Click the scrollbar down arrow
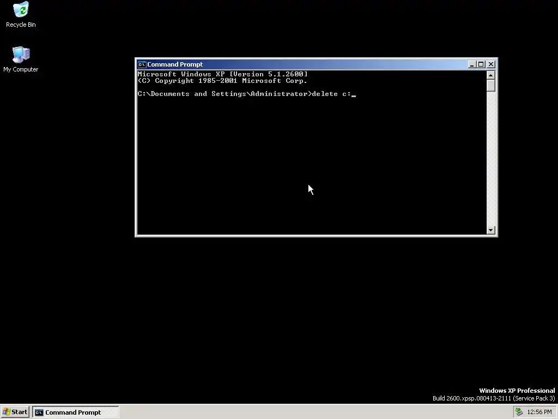 [491, 230]
